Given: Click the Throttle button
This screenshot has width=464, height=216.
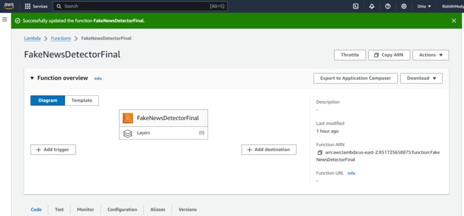Looking at the screenshot, I should 350,55.
